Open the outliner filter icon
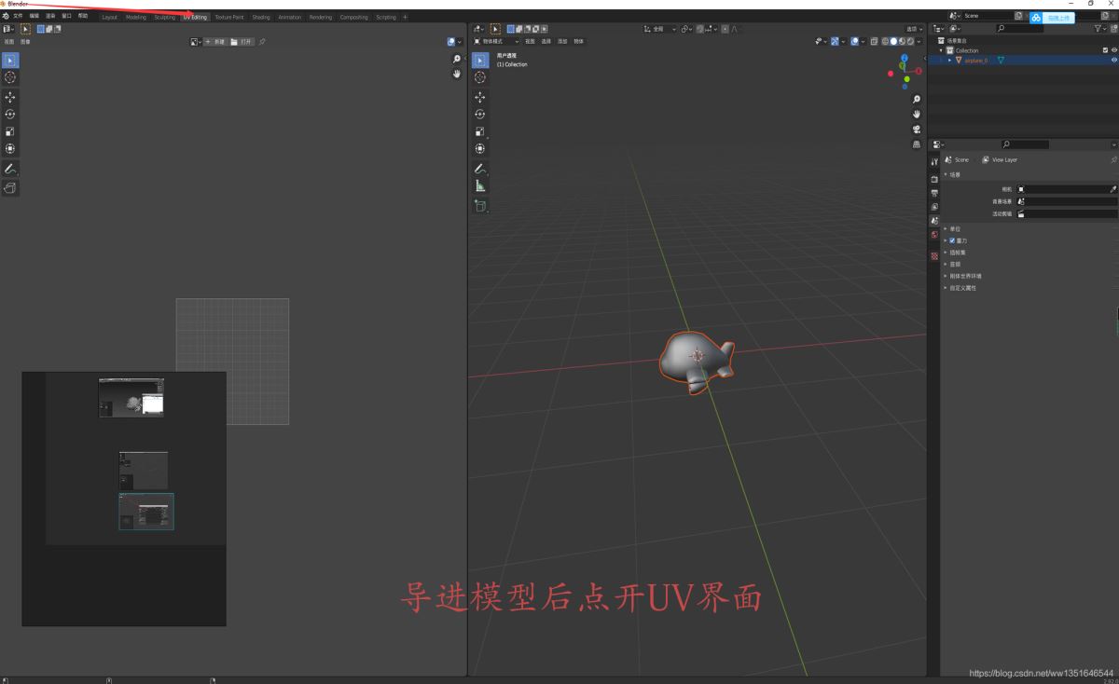Screen dimensions: 1119x684 1098,29
